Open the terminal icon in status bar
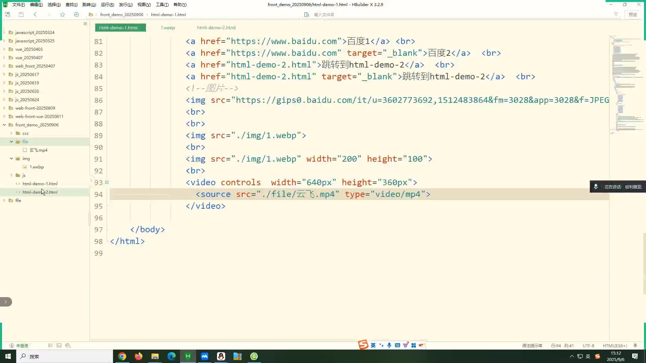 (59, 346)
